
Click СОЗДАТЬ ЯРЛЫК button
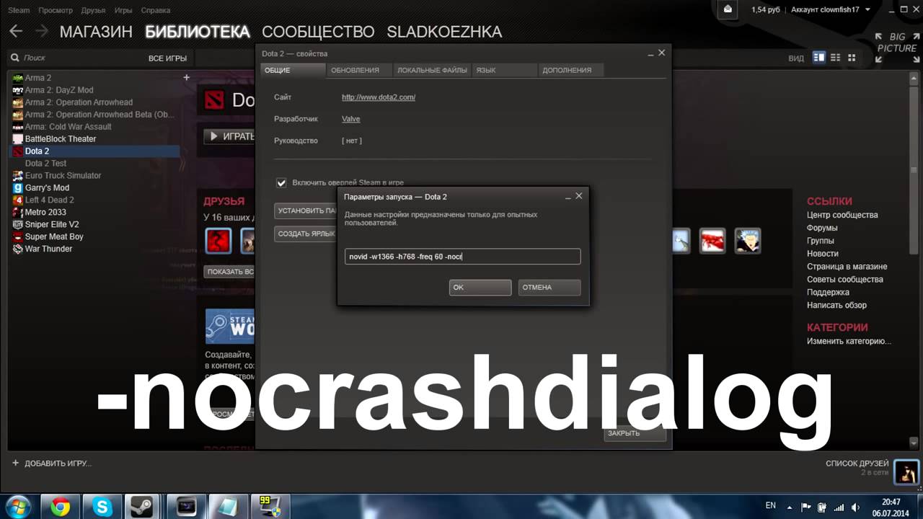click(306, 234)
